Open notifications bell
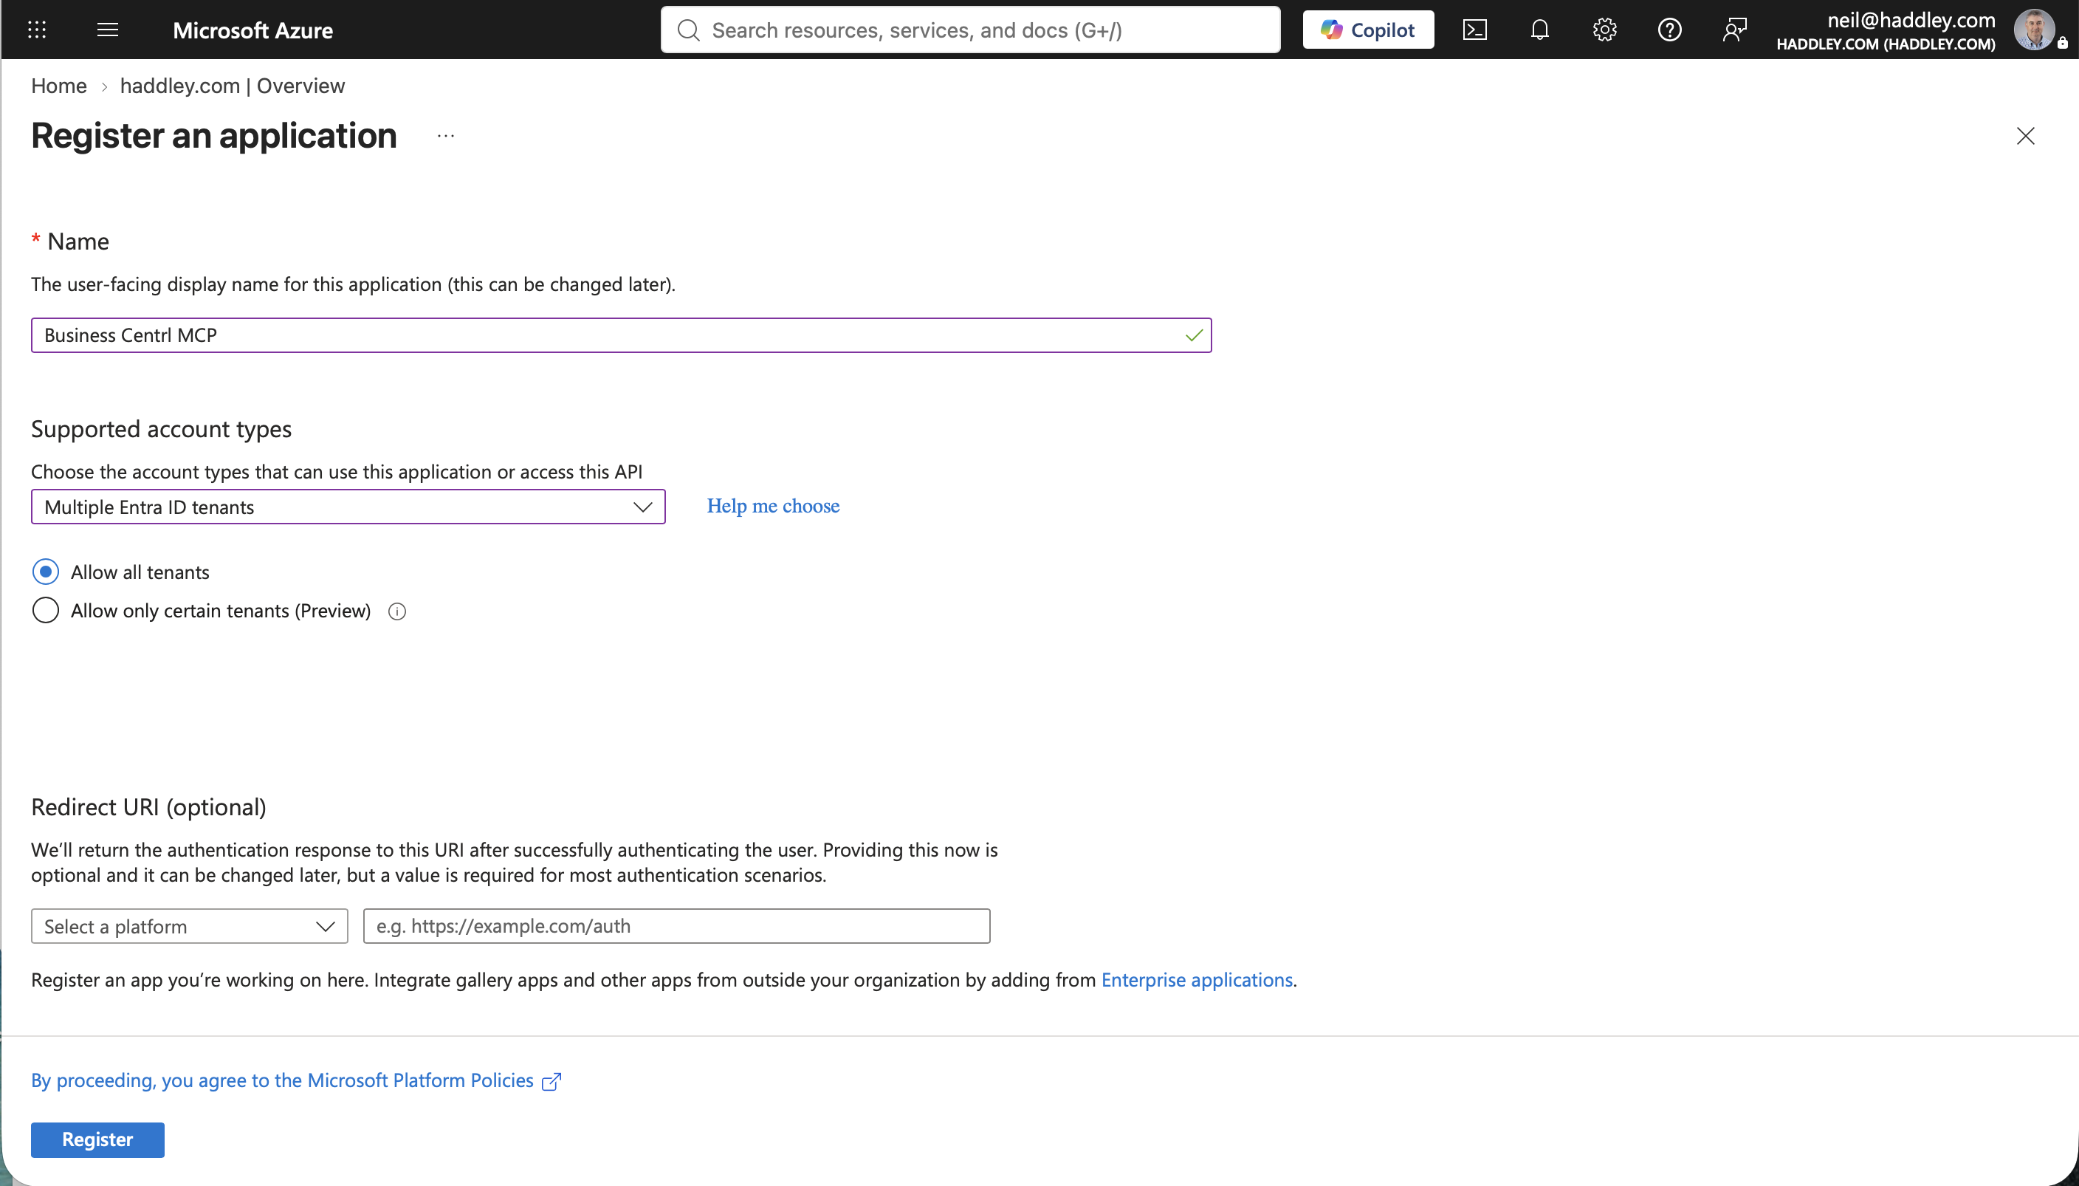This screenshot has width=2079, height=1186. coord(1539,30)
